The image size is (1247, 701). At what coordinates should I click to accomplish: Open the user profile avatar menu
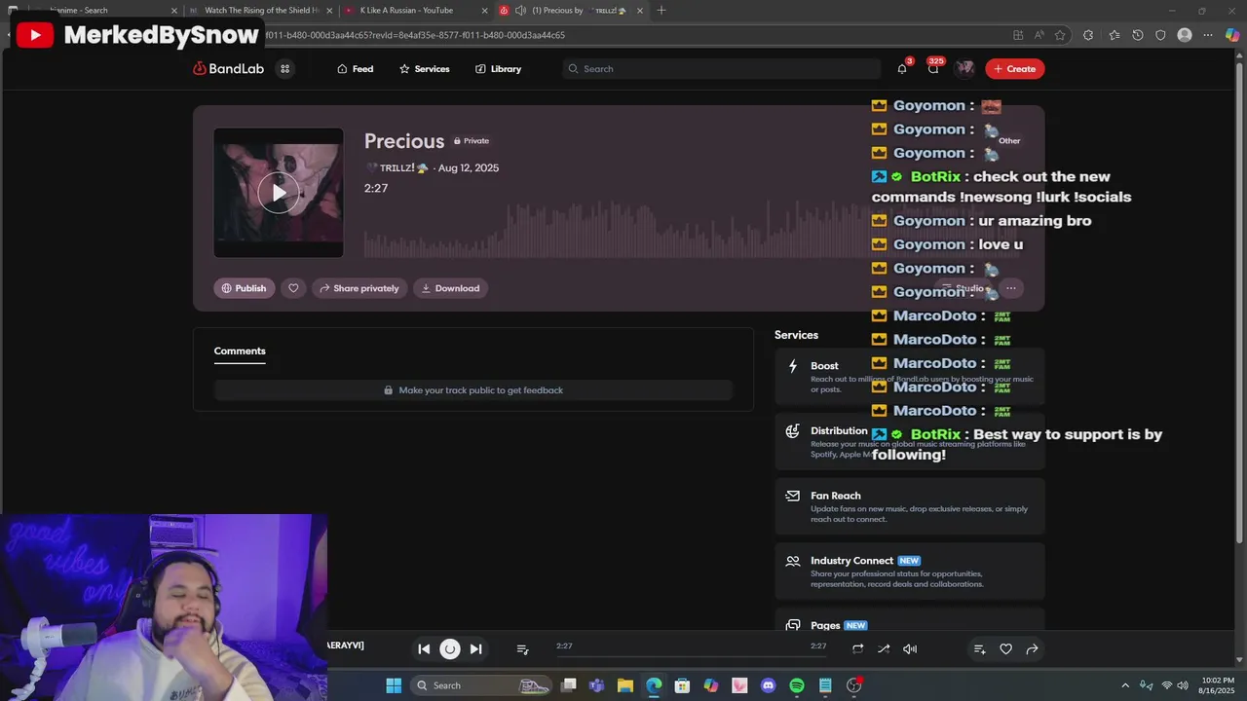[x=964, y=68]
